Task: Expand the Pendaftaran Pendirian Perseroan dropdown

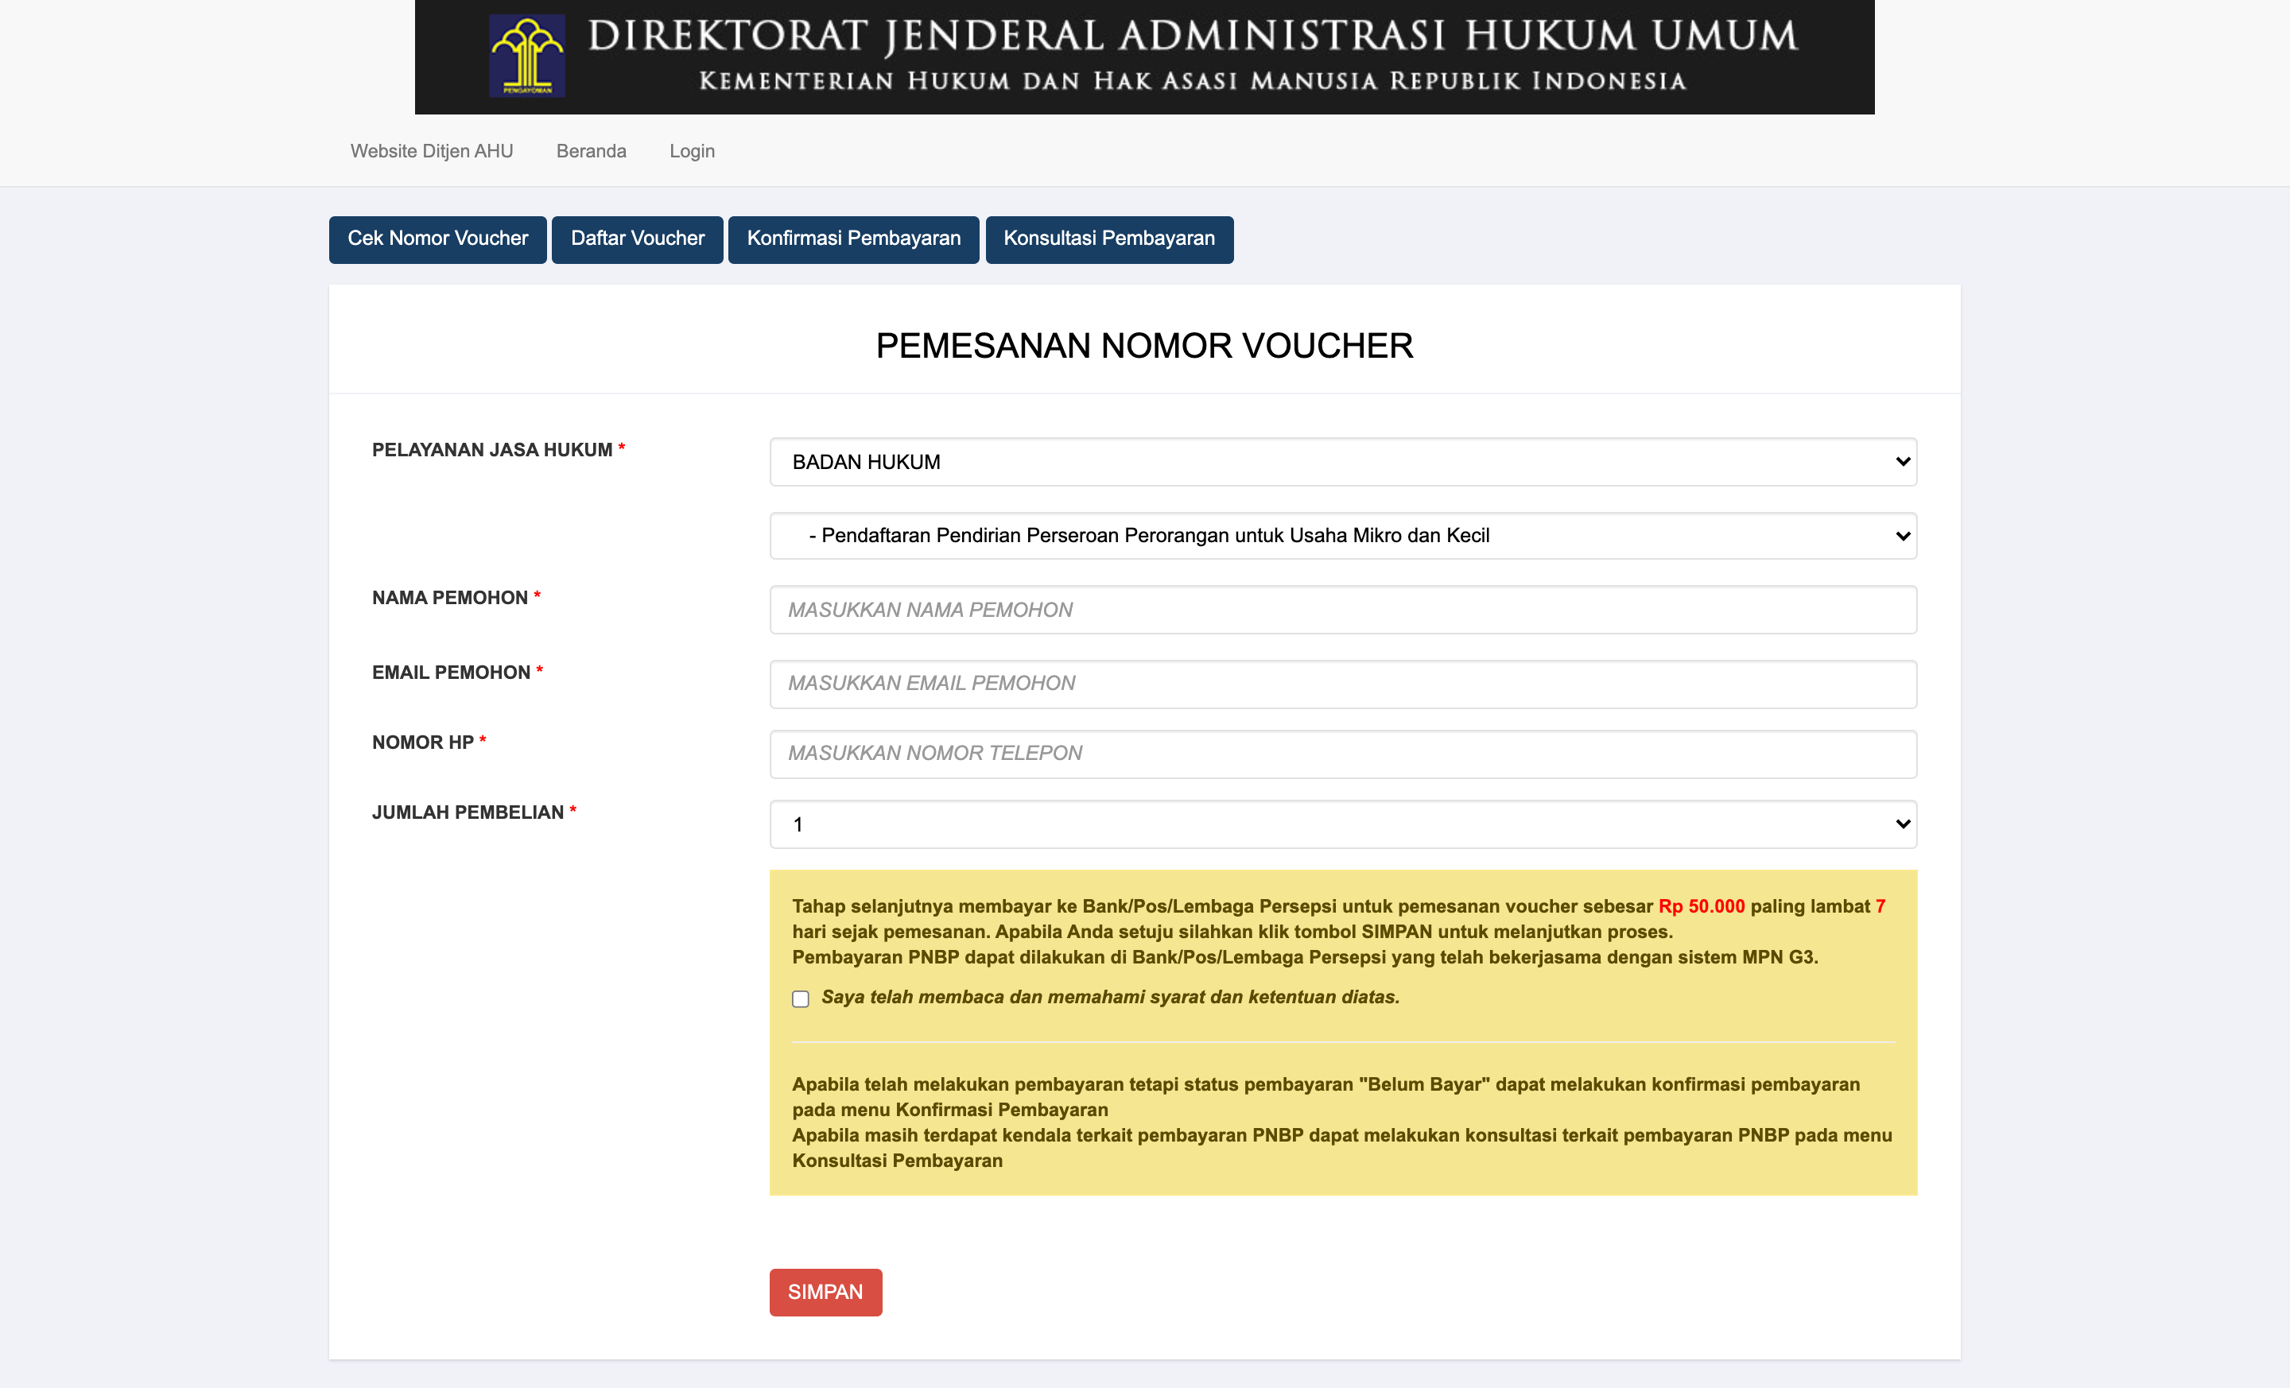Action: (x=1342, y=535)
